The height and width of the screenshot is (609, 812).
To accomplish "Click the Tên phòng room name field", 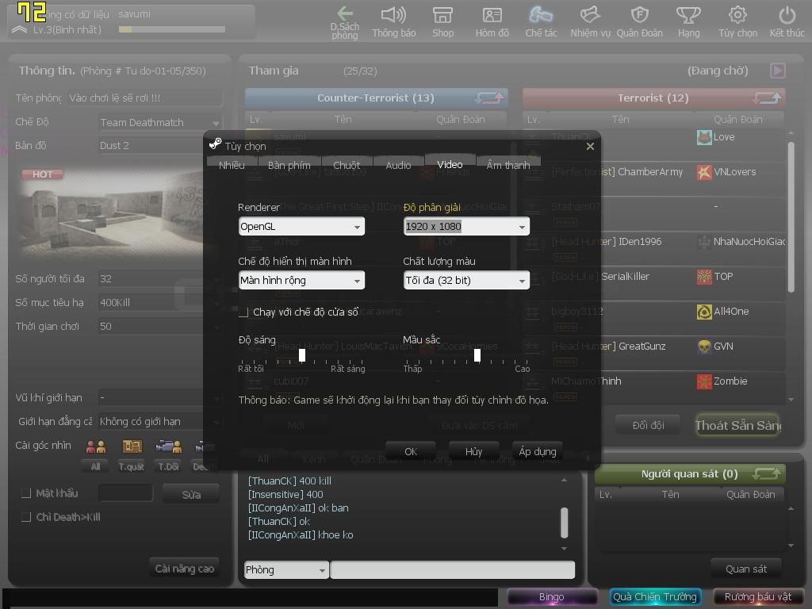I will (x=145, y=98).
